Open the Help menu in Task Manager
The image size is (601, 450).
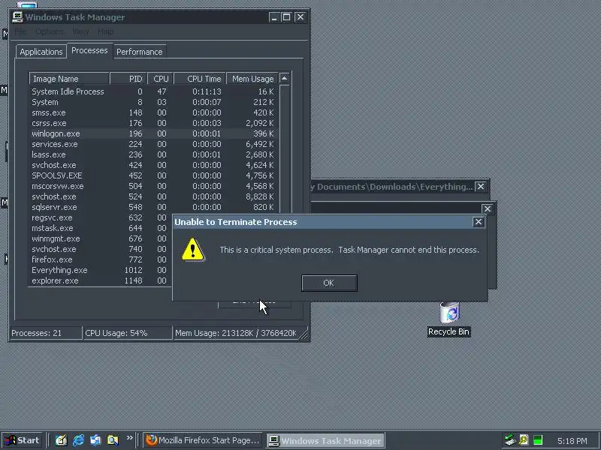(105, 31)
